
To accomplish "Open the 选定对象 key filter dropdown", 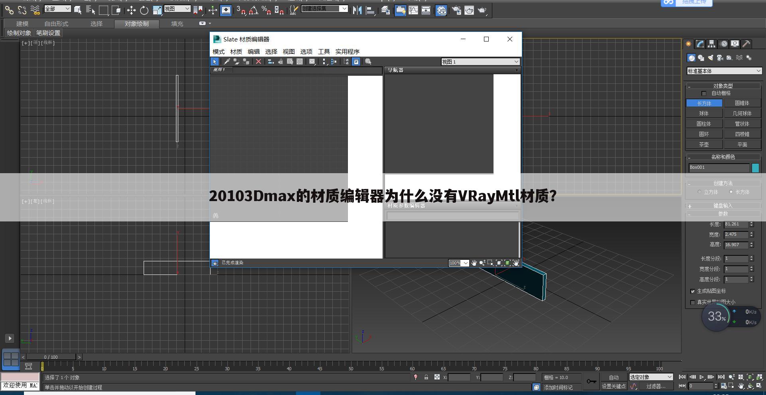I will coord(651,377).
